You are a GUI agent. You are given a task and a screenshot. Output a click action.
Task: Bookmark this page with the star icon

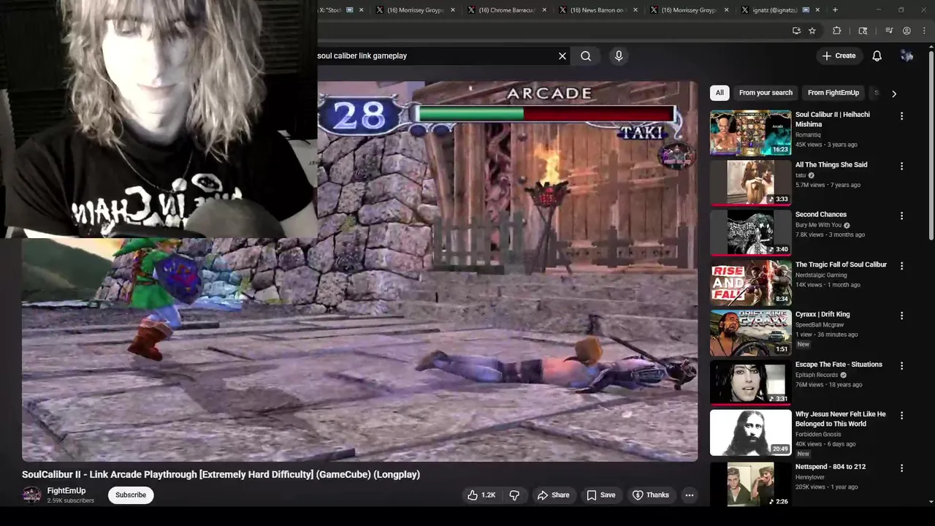tap(812, 31)
